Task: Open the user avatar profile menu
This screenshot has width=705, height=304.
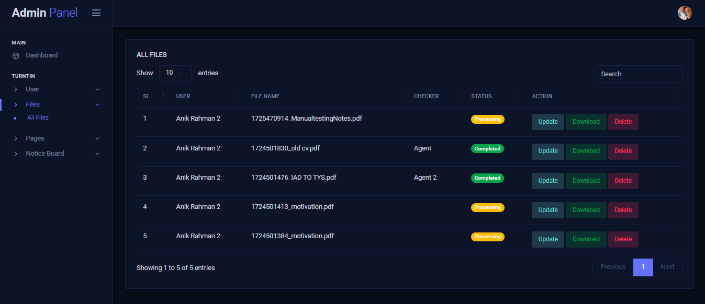Action: [685, 13]
